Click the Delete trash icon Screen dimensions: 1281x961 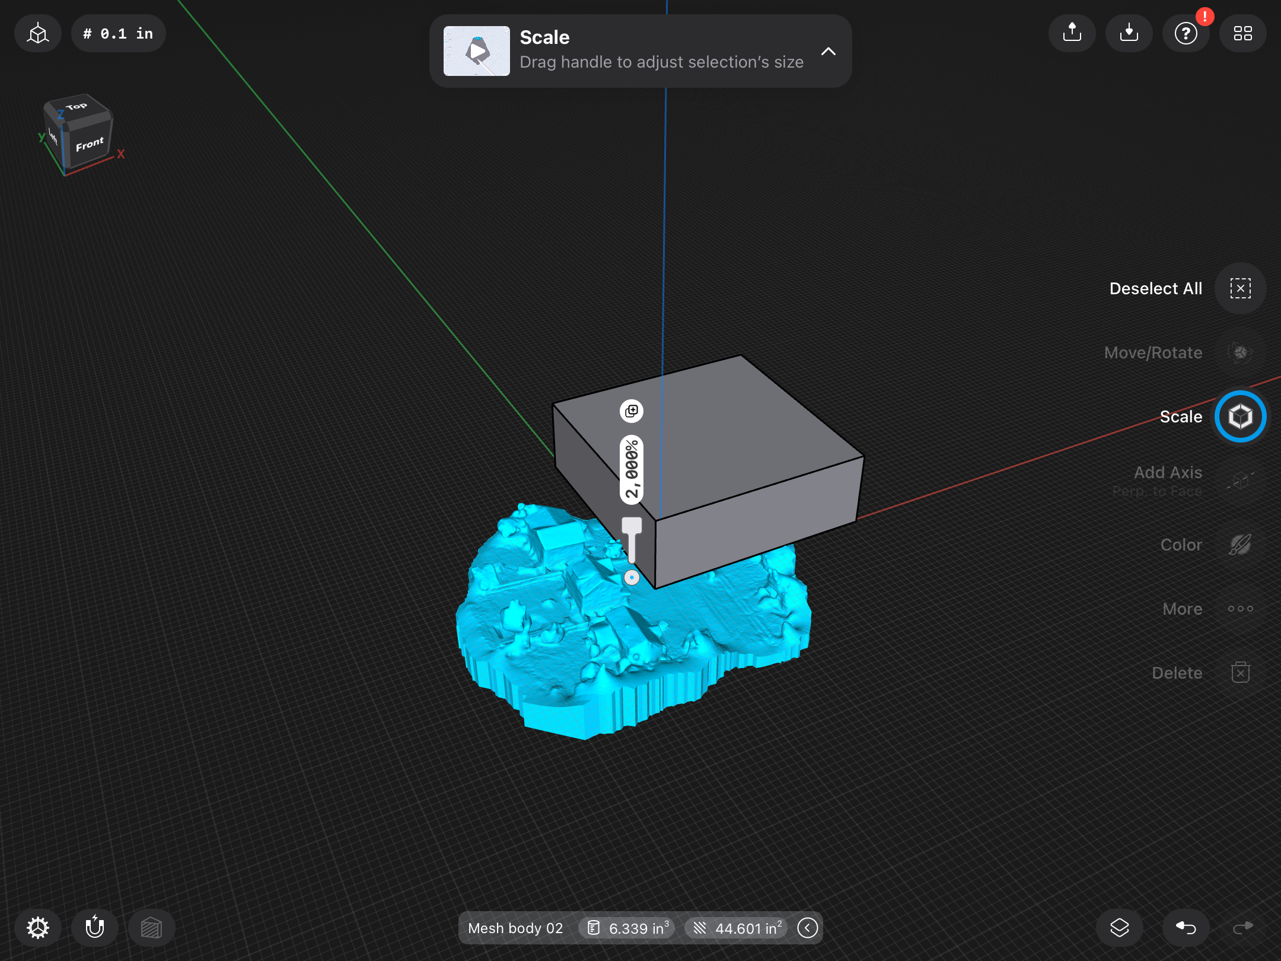[x=1240, y=673]
